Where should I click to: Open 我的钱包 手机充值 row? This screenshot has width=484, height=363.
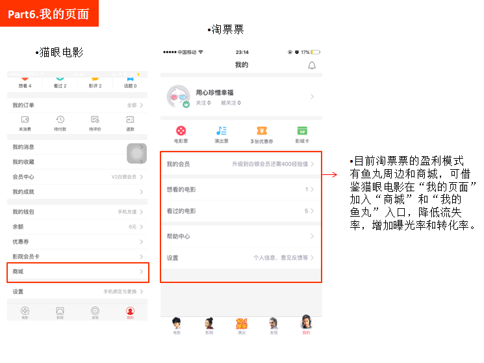point(77,212)
